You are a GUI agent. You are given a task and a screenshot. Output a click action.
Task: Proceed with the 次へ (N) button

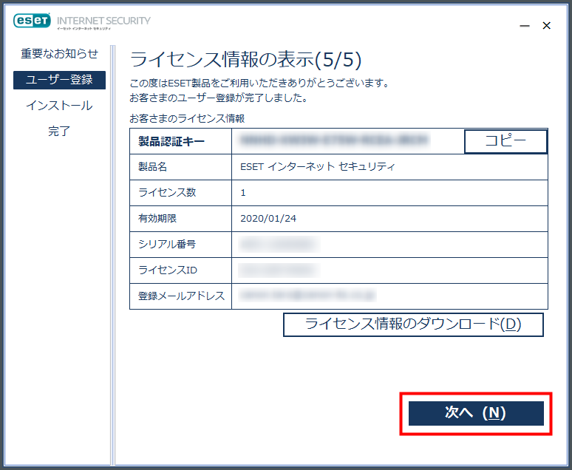tap(476, 413)
